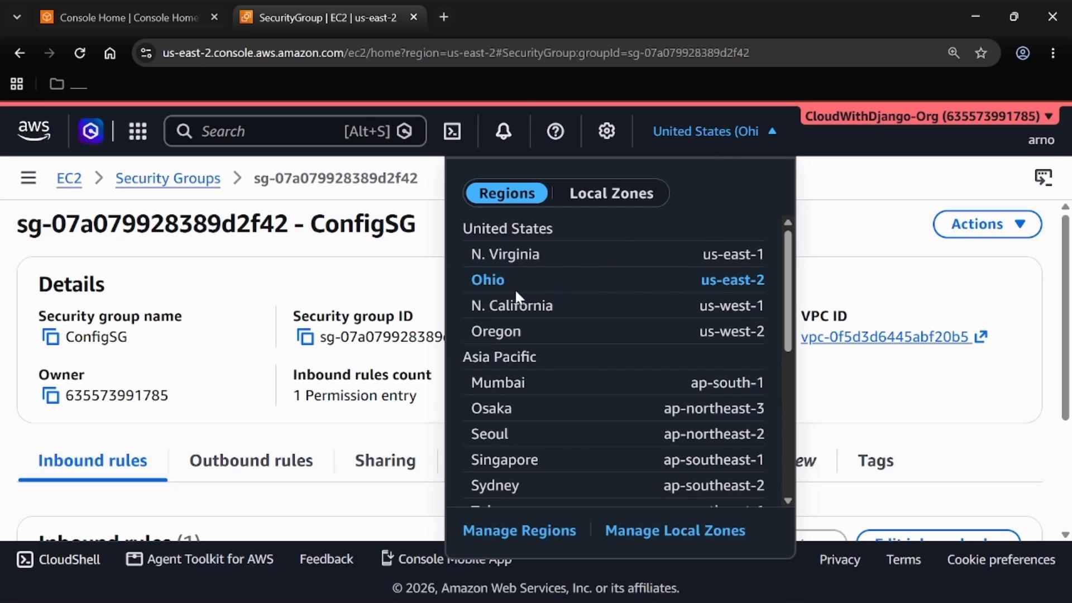This screenshot has height=603, width=1072.
Task: Open the VPC ID vpc-0f5d3d6445abf20b5 link
Action: 894,337
